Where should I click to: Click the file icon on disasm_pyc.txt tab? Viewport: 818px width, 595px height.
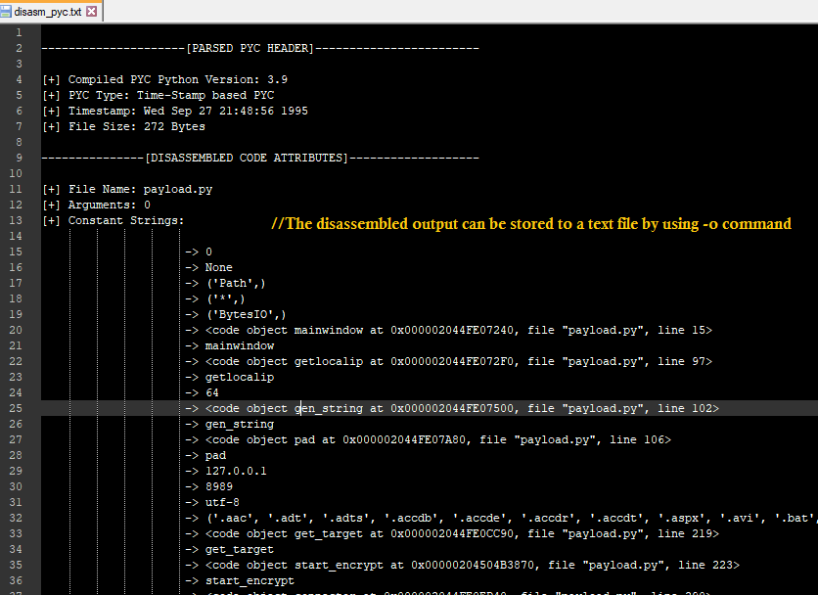coord(7,12)
